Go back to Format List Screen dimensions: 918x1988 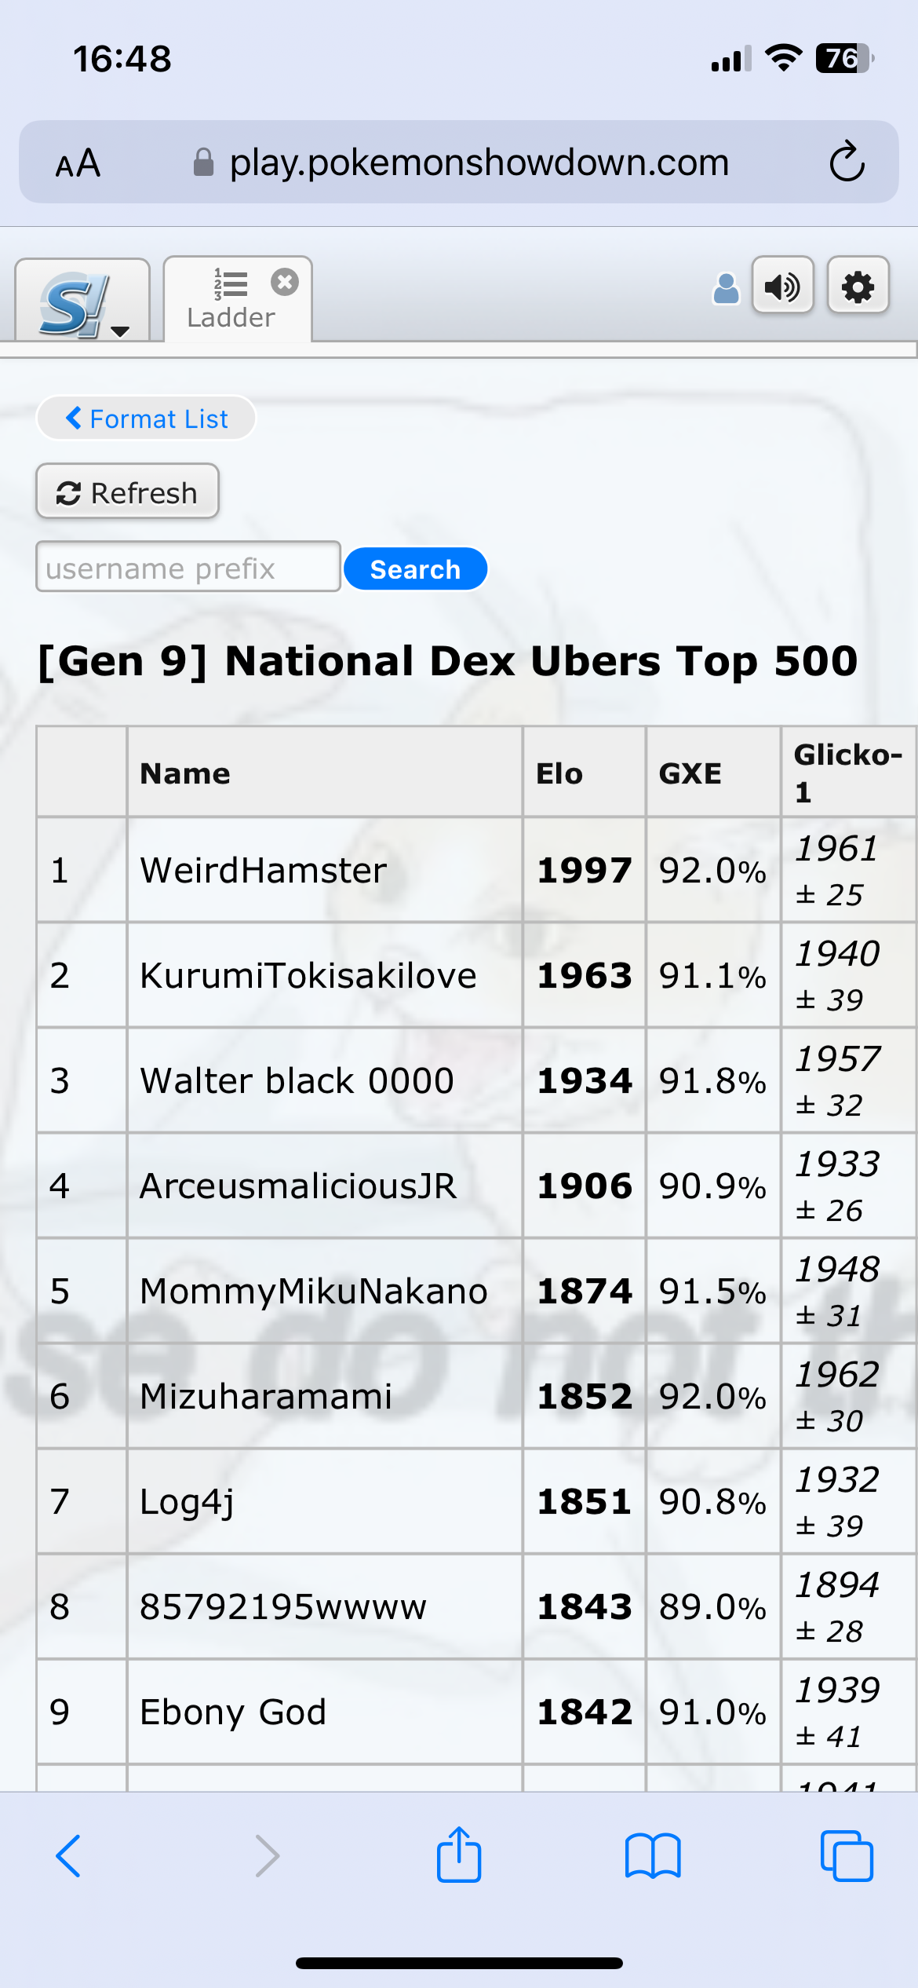click(146, 418)
